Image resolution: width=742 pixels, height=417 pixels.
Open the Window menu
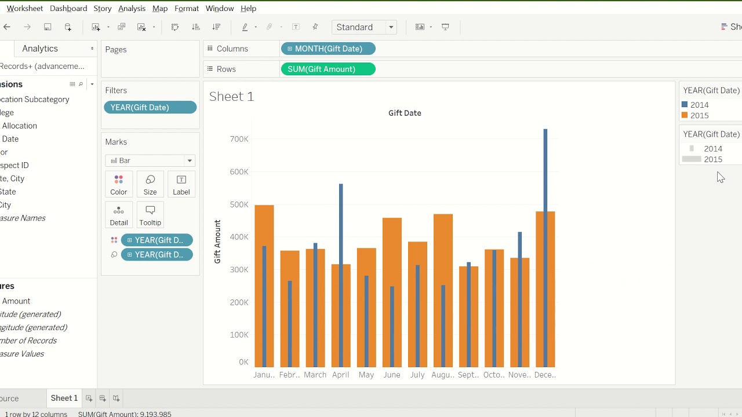[x=220, y=9]
